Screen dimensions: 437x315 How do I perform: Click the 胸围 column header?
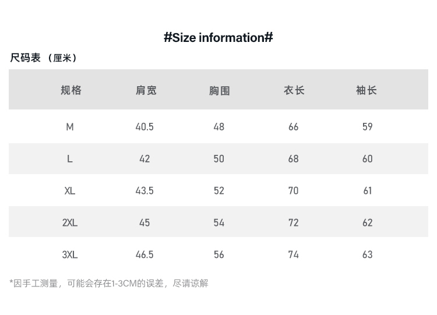(220, 90)
